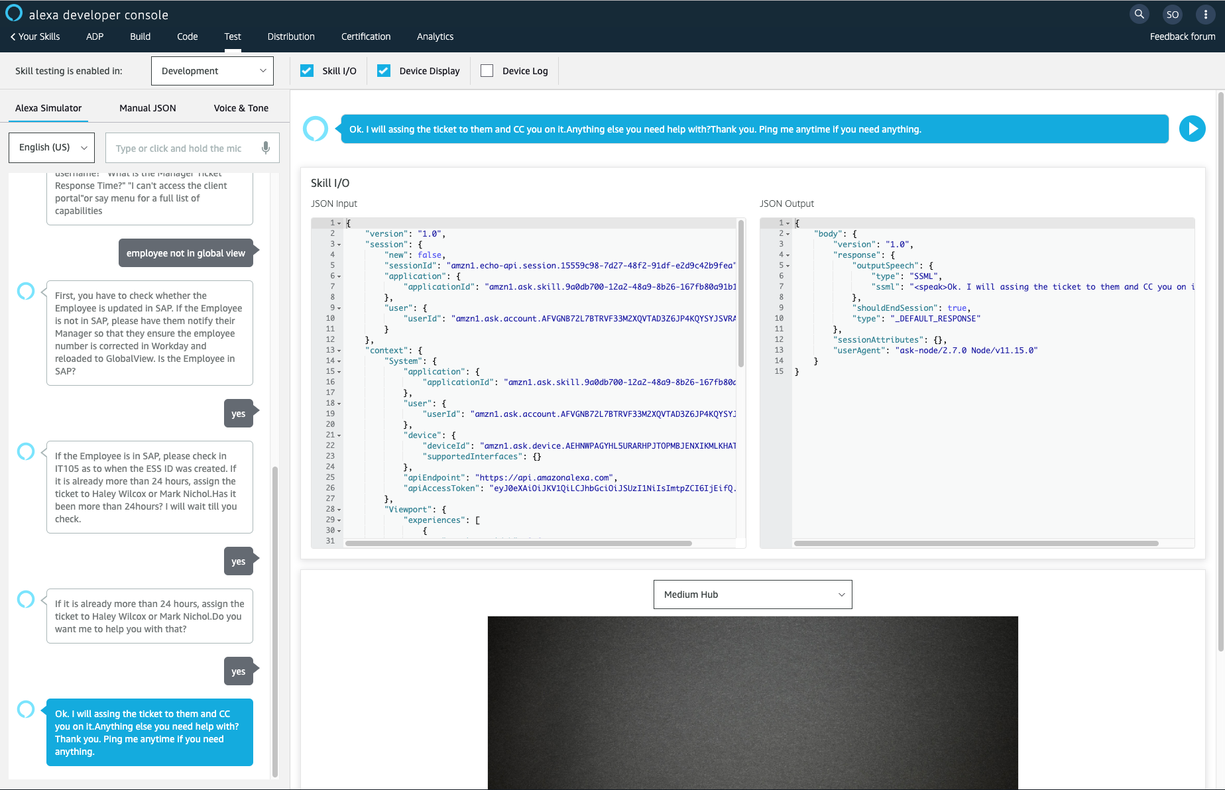Collapse the context fold on input line 13
This screenshot has height=790, width=1225.
click(339, 351)
